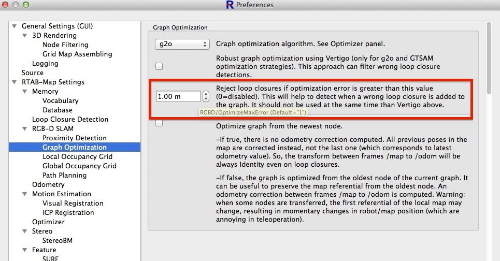Toggle Optimize graph from newest node checkbox
Image resolution: width=500 pixels, height=261 pixels.
[160, 123]
